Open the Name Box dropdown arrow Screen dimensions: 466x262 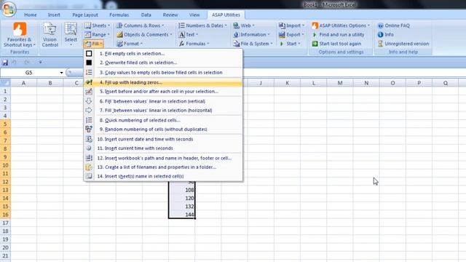point(61,73)
